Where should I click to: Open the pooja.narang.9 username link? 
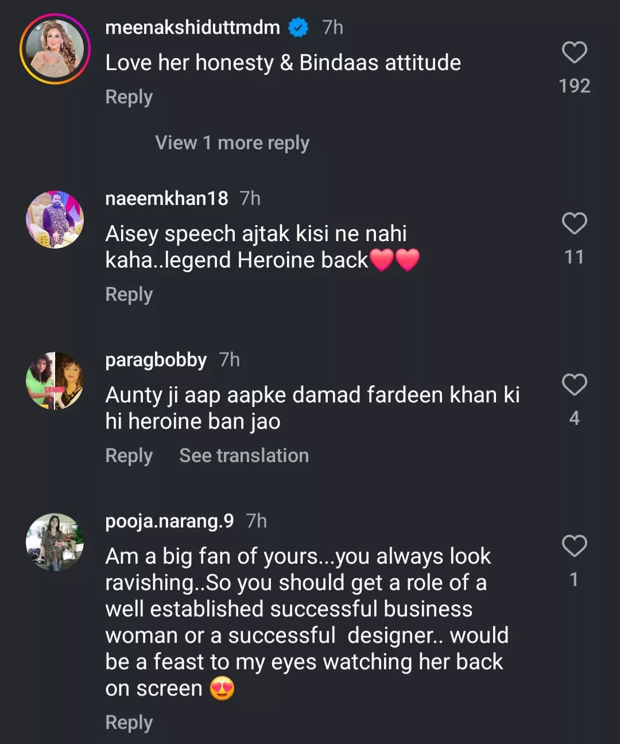pyautogui.click(x=169, y=521)
